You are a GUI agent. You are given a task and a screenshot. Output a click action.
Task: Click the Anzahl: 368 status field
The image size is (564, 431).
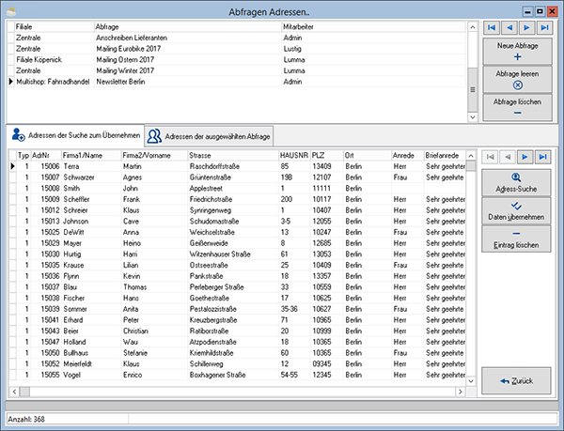(68, 419)
